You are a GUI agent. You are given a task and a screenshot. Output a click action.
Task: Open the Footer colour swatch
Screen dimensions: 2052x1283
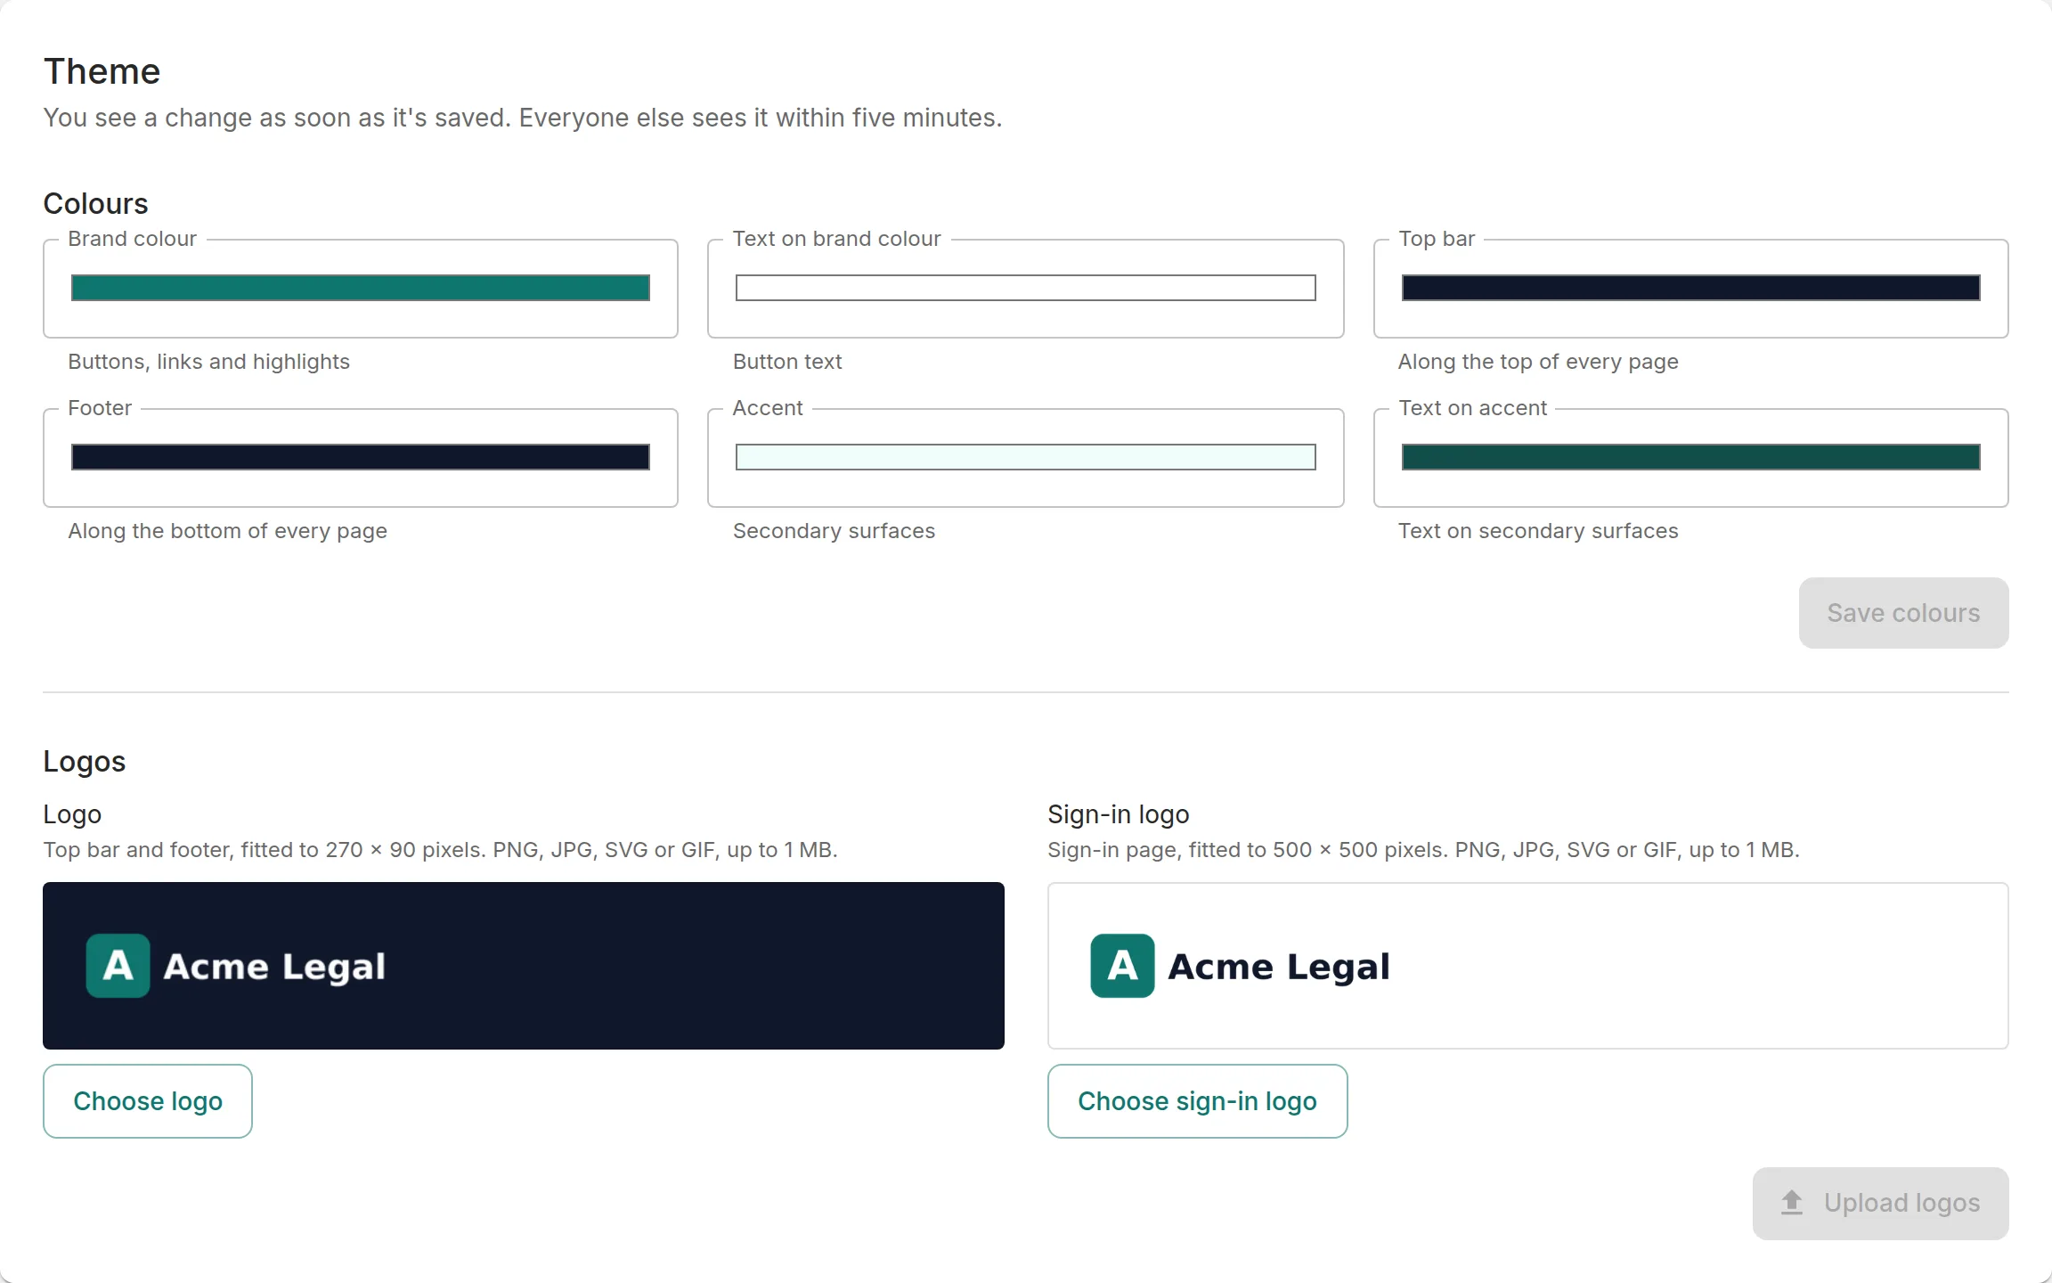coord(361,457)
